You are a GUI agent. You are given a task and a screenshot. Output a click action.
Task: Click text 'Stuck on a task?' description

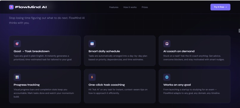coord(194,58)
